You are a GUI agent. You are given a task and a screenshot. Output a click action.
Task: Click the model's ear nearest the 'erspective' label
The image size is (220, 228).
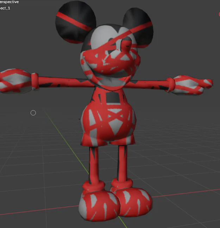pyautogui.click(x=75, y=22)
